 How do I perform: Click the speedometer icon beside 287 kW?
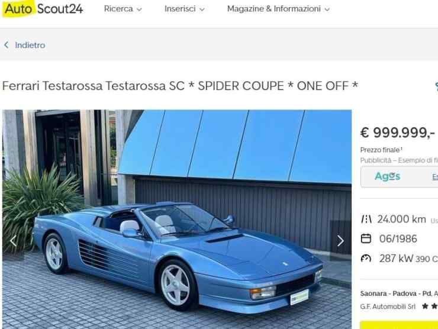pyautogui.click(x=366, y=259)
